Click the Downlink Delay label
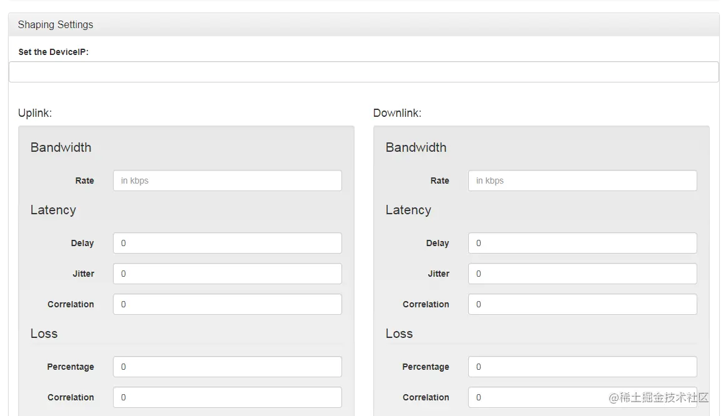This screenshot has height=416, width=721. tap(438, 243)
